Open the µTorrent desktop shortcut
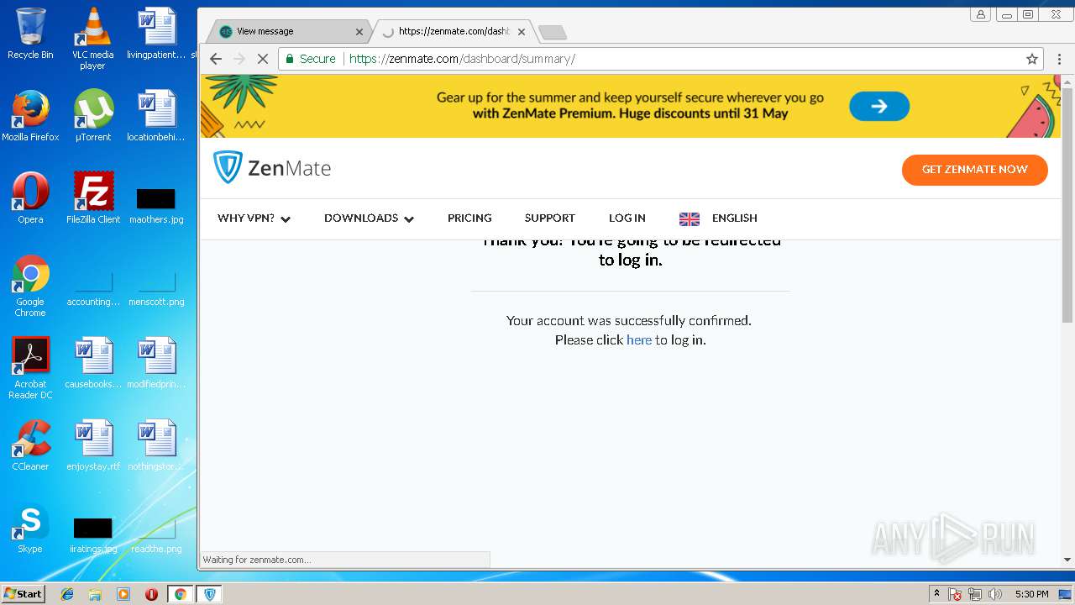 click(x=92, y=116)
